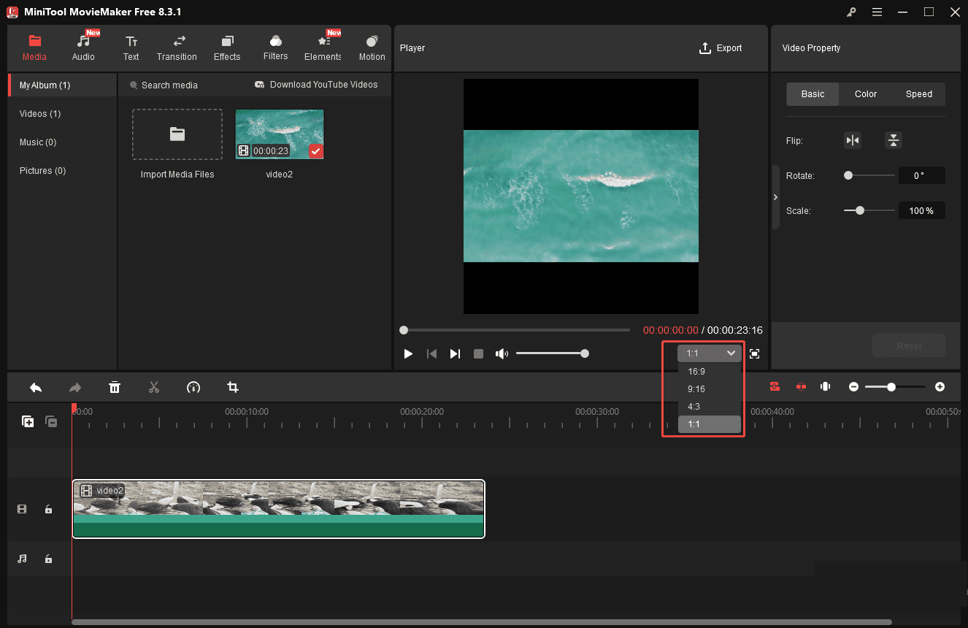This screenshot has width=968, height=628.
Task: Select 16:9 from the aspect ratio dropdown
Action: pos(696,371)
